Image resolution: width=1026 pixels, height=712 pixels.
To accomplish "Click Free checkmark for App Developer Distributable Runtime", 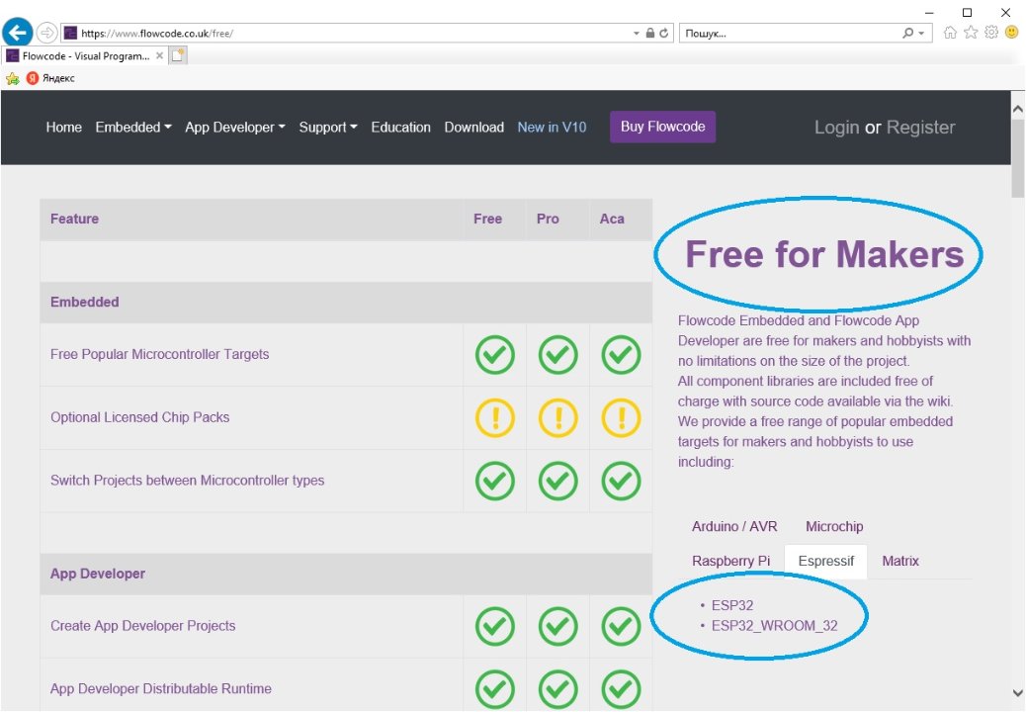I will click(494, 689).
